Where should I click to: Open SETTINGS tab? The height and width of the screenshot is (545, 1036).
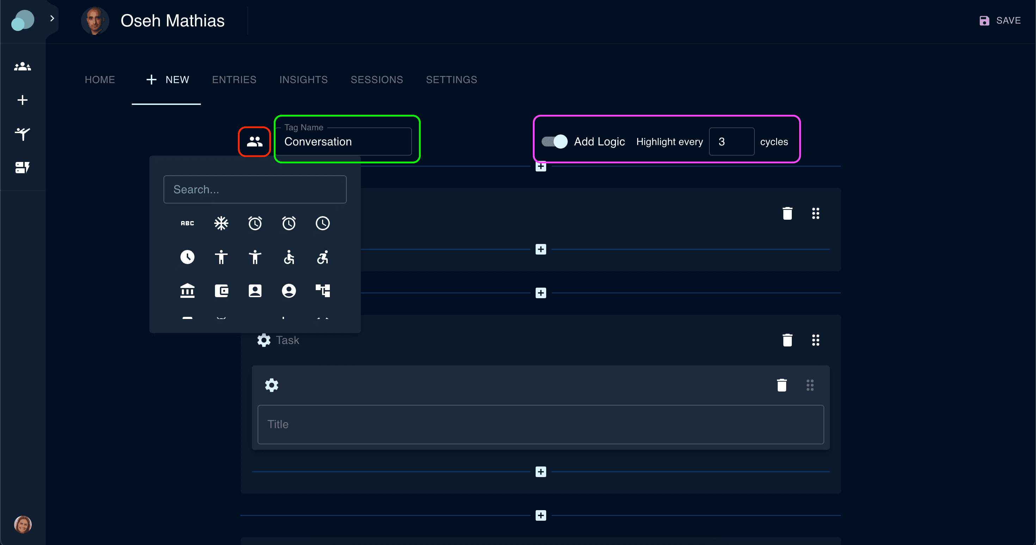click(x=452, y=80)
